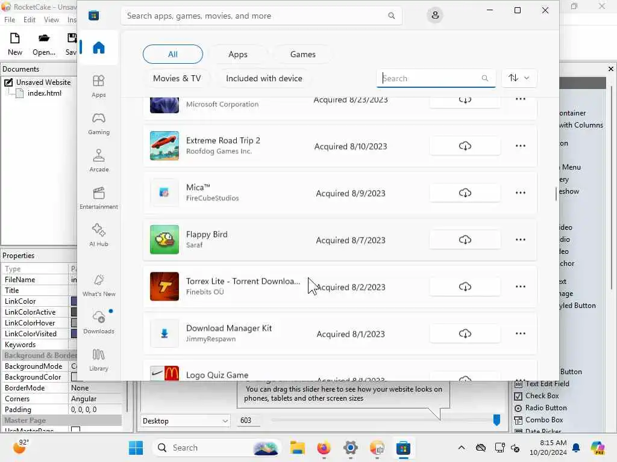This screenshot has height=462, width=617.
Task: Open RocketCake Edit menu
Action: [x=30, y=20]
